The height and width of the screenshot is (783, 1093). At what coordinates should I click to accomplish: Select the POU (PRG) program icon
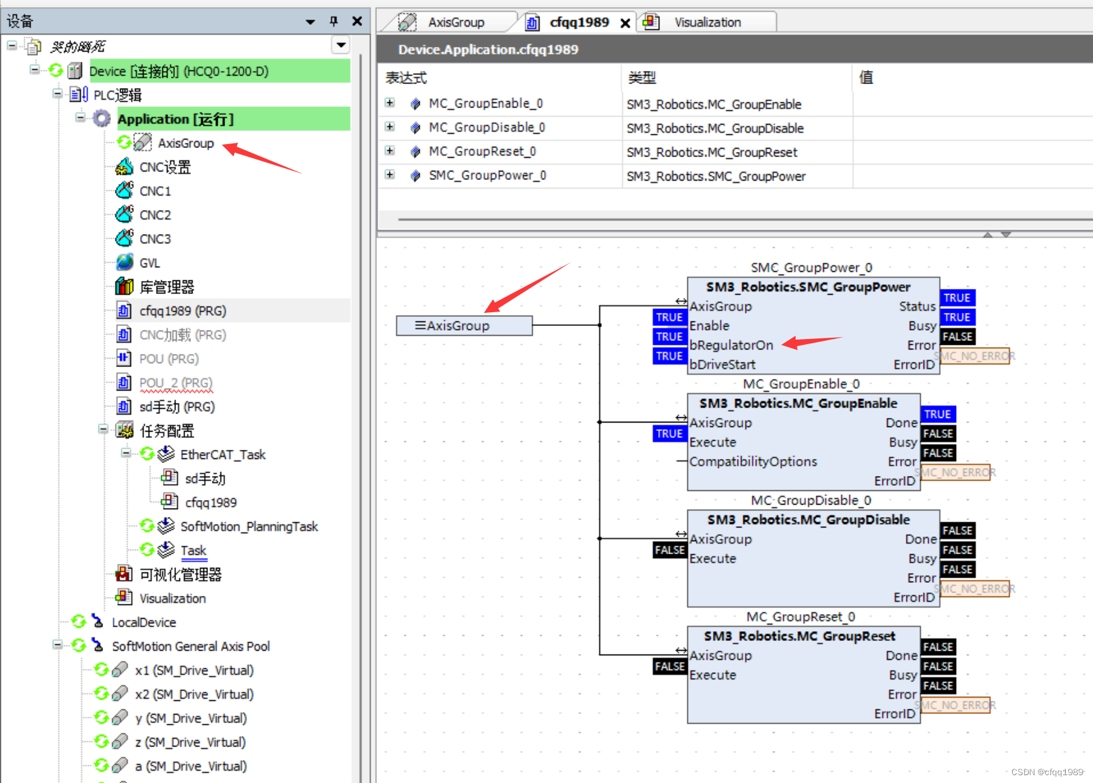click(x=124, y=358)
